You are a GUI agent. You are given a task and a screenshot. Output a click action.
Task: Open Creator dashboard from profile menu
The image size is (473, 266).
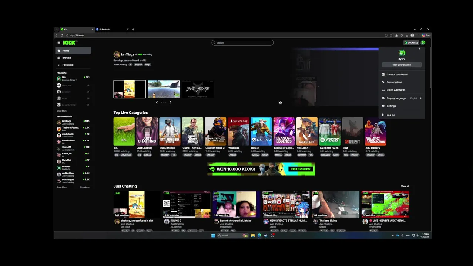tap(402, 74)
